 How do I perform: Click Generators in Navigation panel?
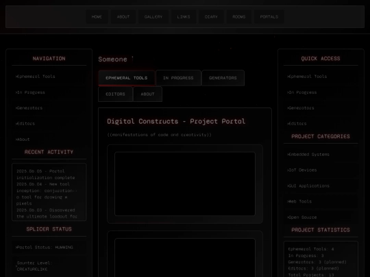(x=49, y=108)
